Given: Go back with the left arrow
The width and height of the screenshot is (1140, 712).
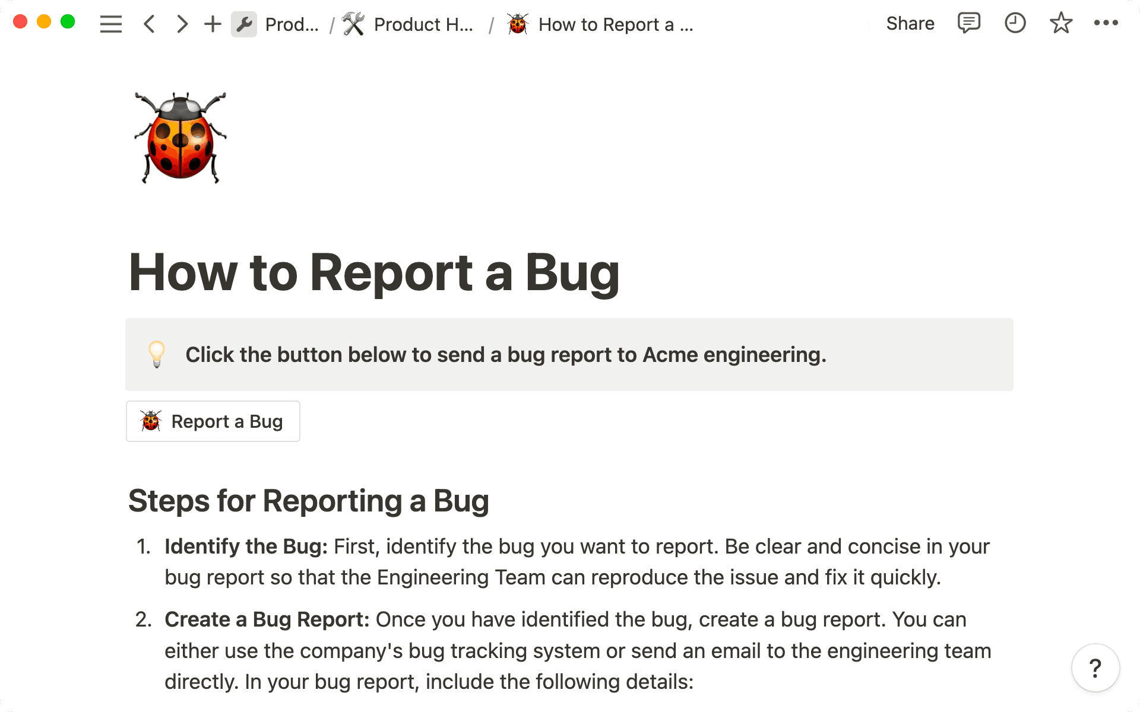Looking at the screenshot, I should tap(149, 24).
